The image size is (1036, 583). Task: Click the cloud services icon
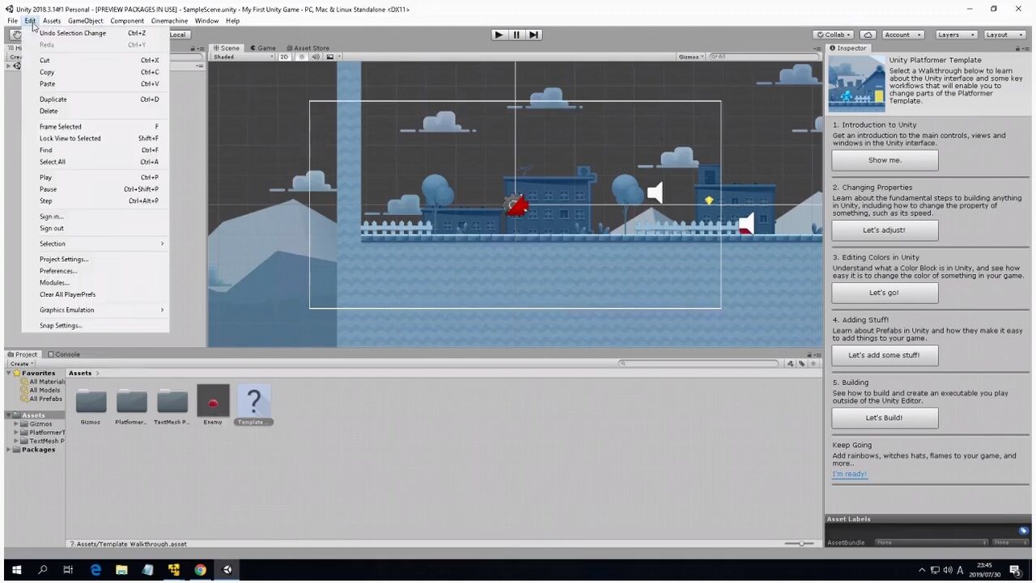868,35
